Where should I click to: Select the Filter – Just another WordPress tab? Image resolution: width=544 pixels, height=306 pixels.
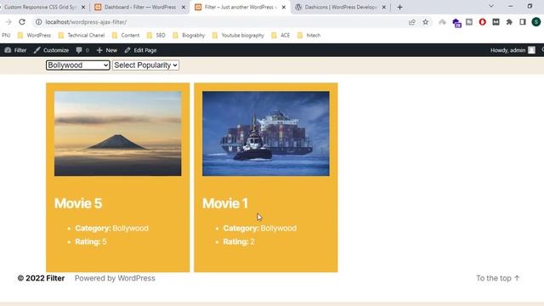(x=240, y=7)
